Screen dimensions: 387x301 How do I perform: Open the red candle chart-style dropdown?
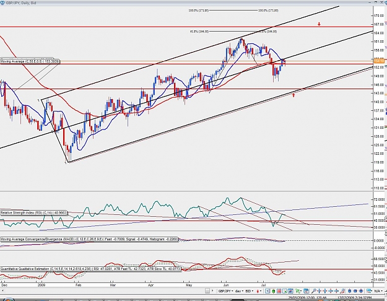259,291
